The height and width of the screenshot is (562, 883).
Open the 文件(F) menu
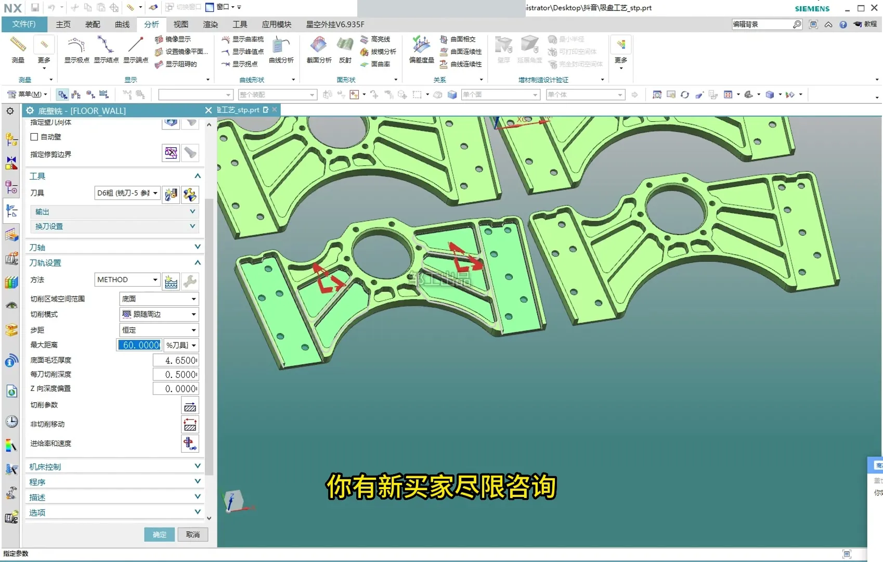24,24
